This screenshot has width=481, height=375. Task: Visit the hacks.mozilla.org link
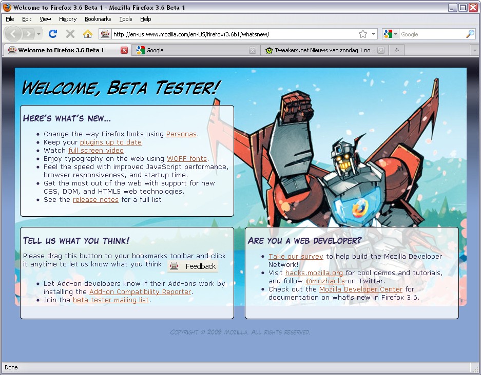coord(314,273)
